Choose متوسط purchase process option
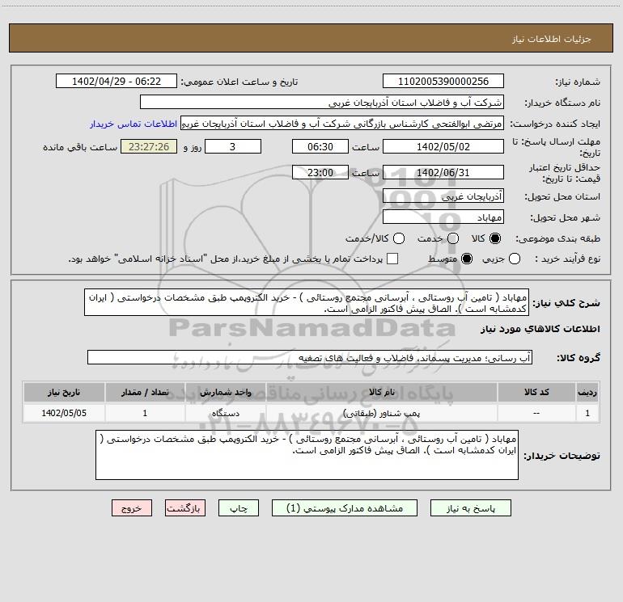This screenshot has height=602, width=623. click(467, 259)
